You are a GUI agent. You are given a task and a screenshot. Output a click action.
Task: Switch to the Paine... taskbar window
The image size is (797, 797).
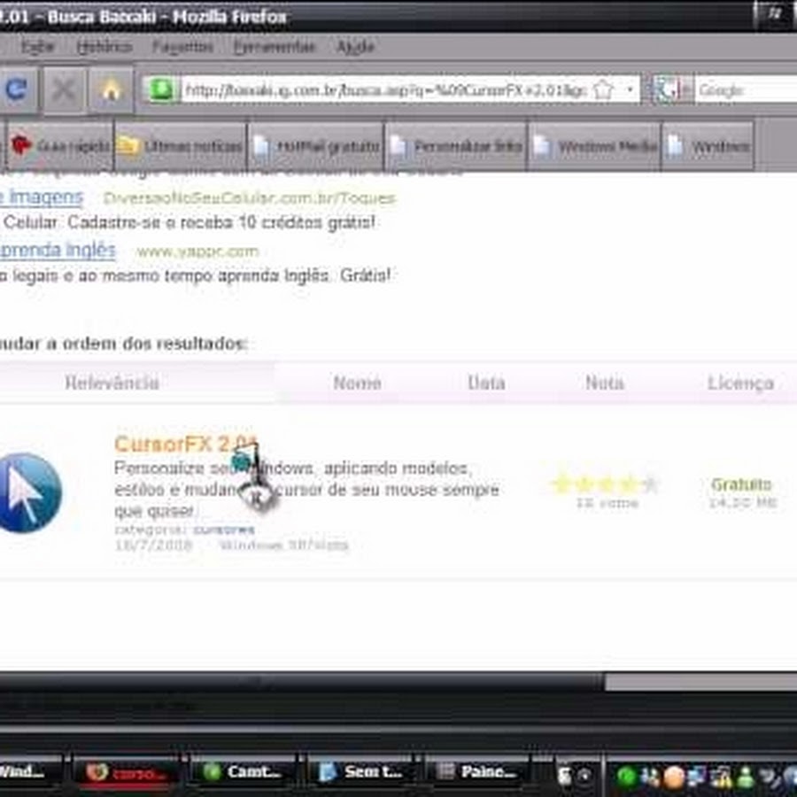coord(476,773)
